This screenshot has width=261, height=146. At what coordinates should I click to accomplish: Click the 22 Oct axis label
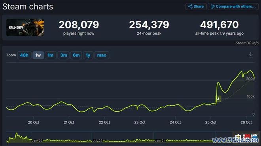tap(104, 122)
